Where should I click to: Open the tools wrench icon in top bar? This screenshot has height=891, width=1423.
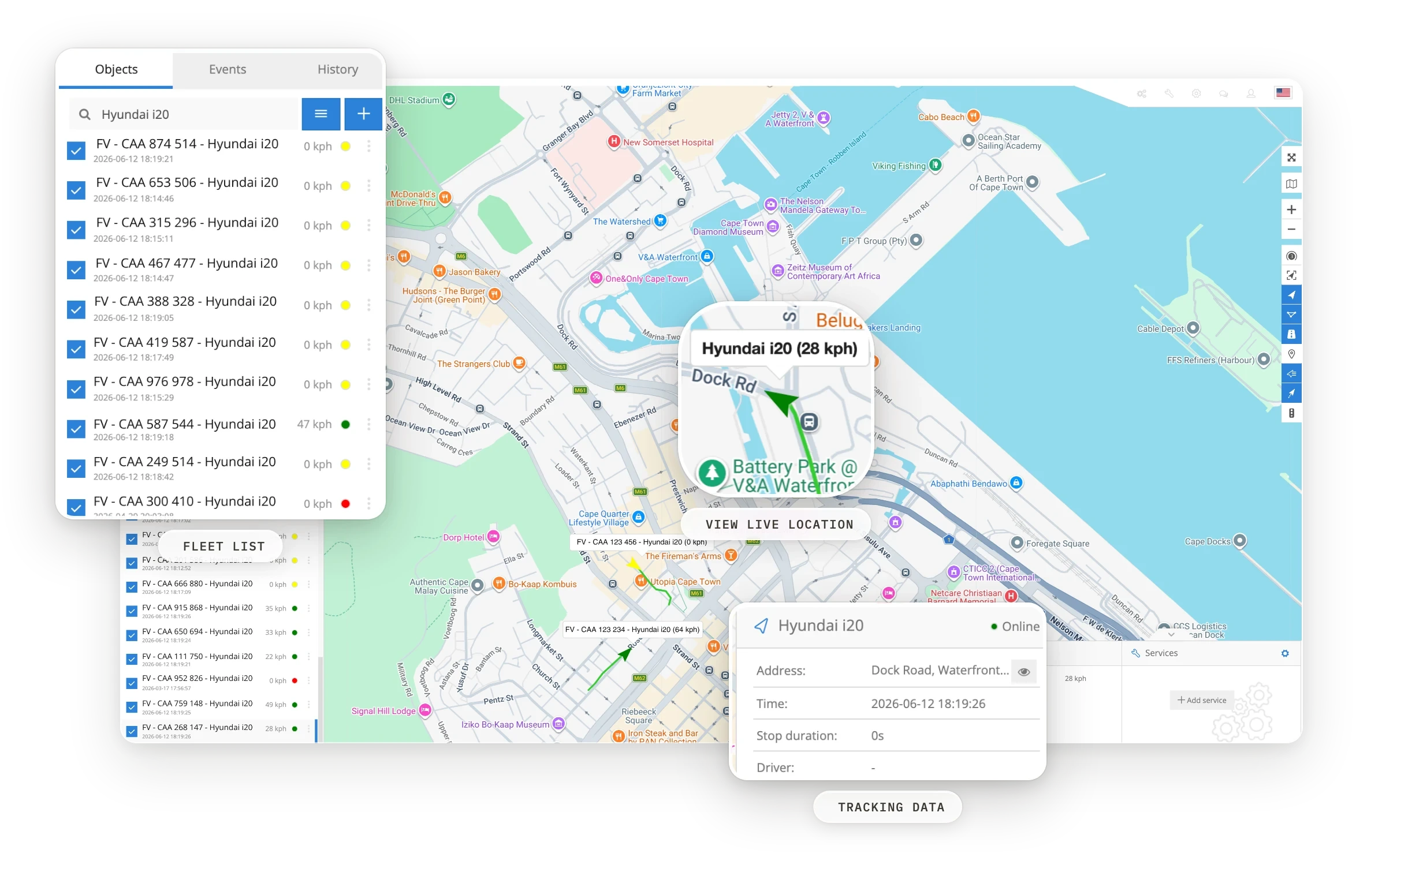[x=1168, y=93]
